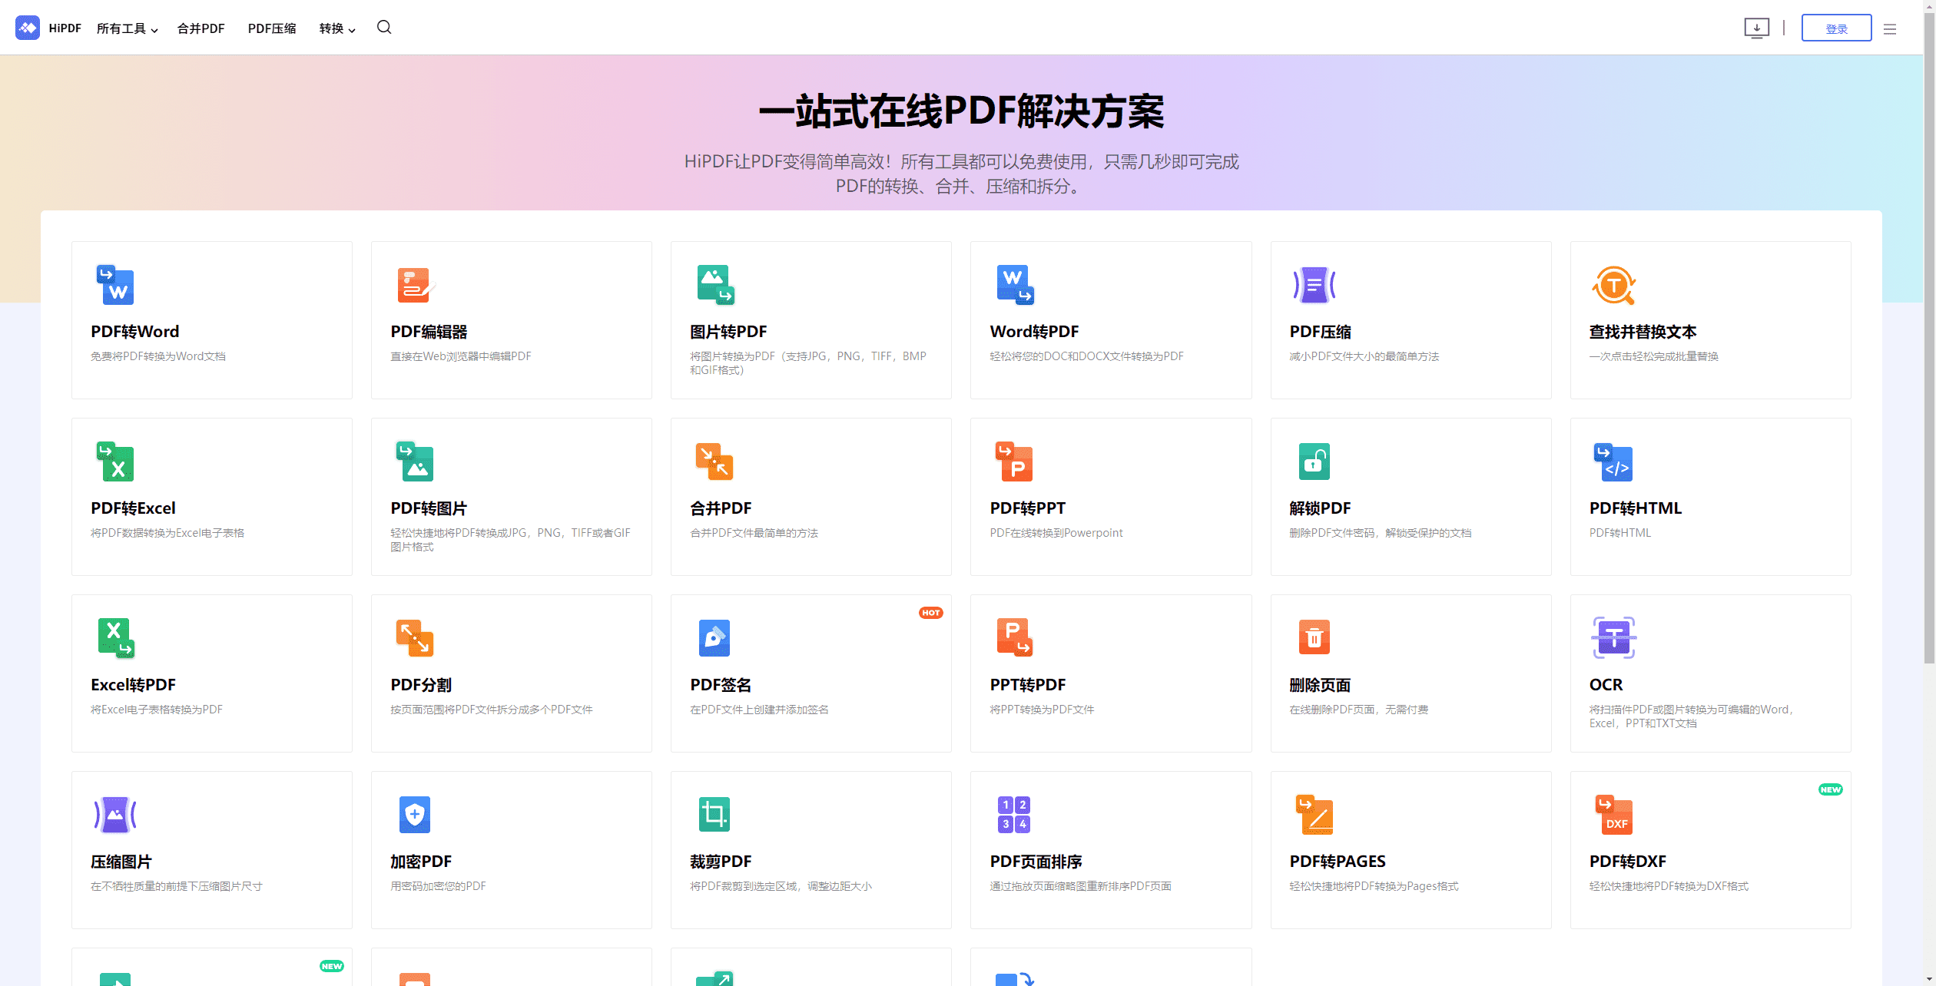Click the PDF转Word tool icon
Screen dimensions: 1936x986
click(x=115, y=285)
